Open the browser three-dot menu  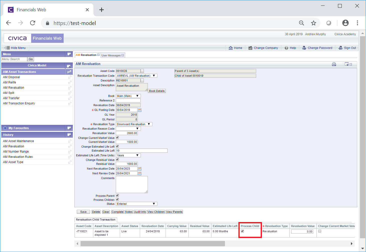[x=357, y=23]
